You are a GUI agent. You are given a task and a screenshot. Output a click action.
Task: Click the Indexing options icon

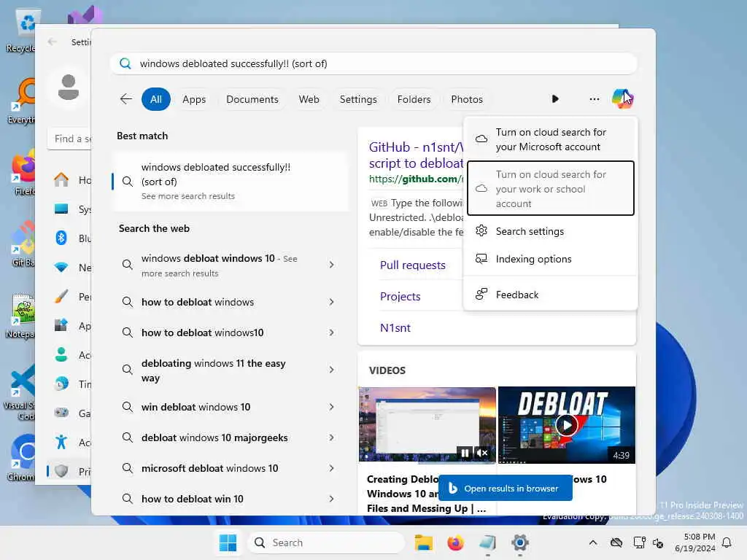481,259
